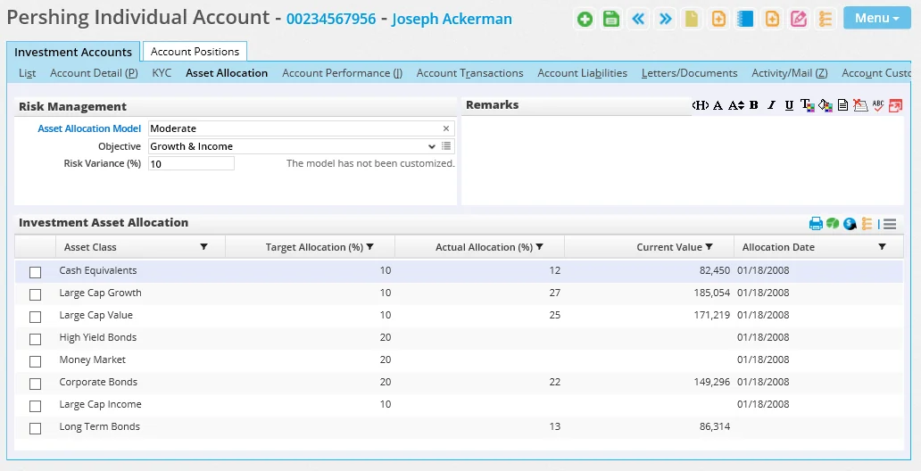Tick the Long Term Bonds checkbox

click(x=36, y=428)
